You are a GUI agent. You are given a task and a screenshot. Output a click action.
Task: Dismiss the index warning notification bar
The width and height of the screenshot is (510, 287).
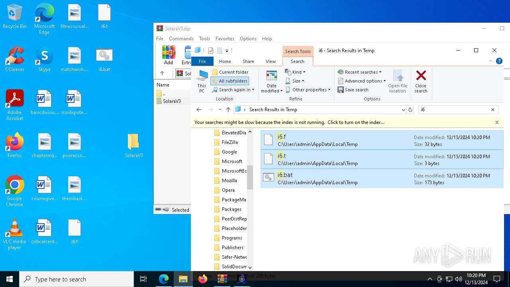coord(497,122)
